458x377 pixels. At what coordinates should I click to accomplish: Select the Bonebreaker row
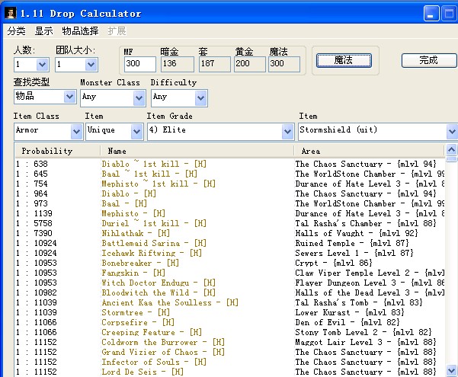(x=229, y=263)
